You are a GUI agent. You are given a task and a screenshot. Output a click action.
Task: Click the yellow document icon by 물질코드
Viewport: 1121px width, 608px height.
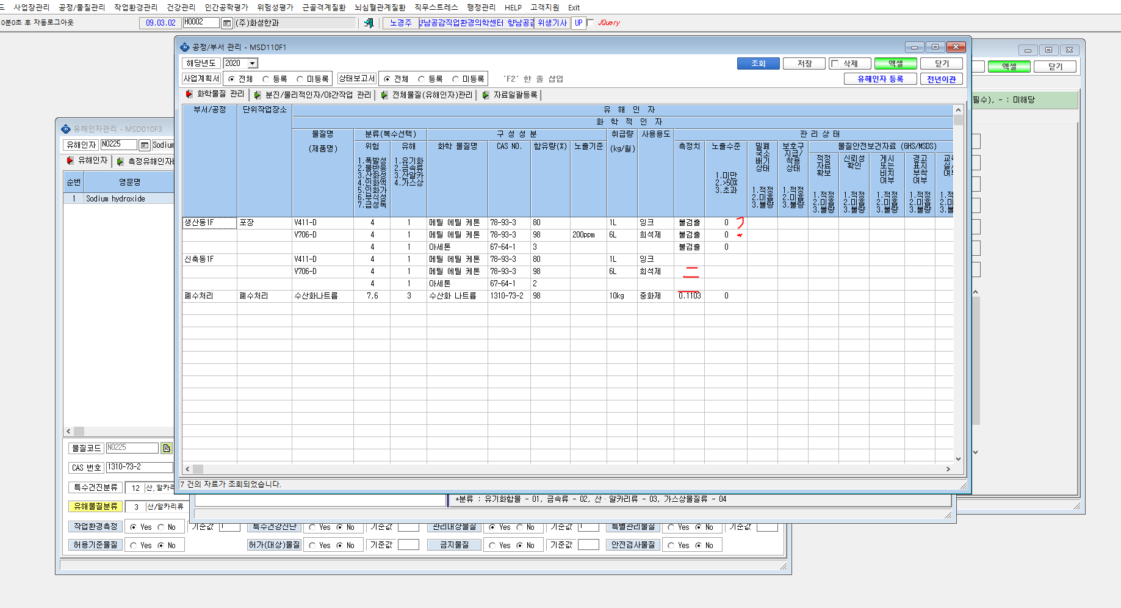tap(167, 448)
